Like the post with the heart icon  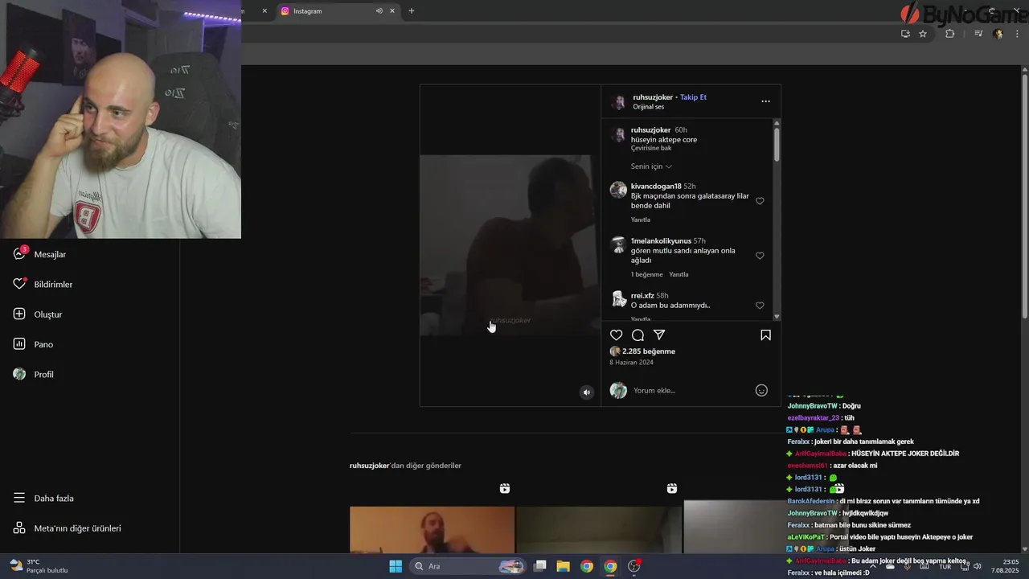(x=616, y=335)
